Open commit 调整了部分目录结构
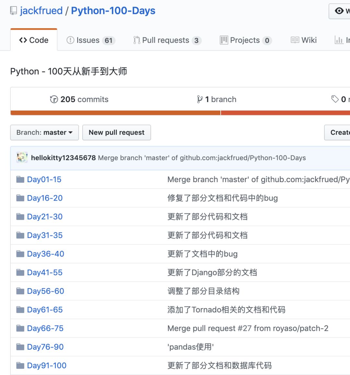350x375 pixels. 204,291
